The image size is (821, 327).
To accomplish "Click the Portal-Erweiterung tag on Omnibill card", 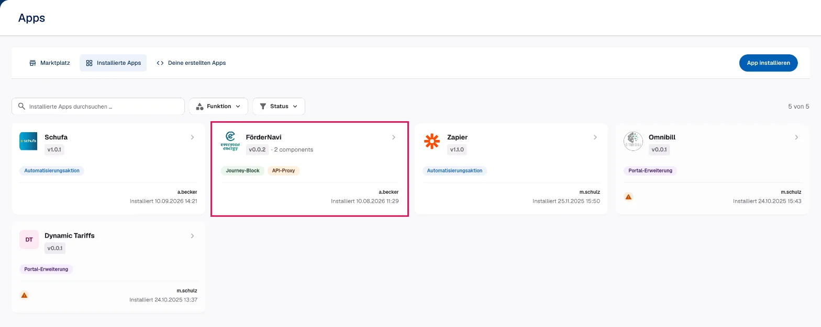I will pos(650,171).
